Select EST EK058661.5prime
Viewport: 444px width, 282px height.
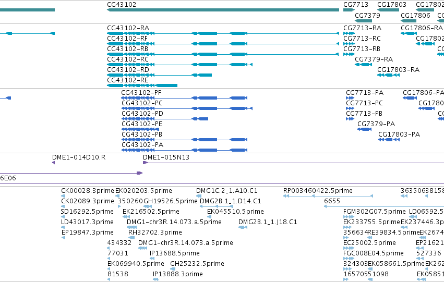click(396, 264)
